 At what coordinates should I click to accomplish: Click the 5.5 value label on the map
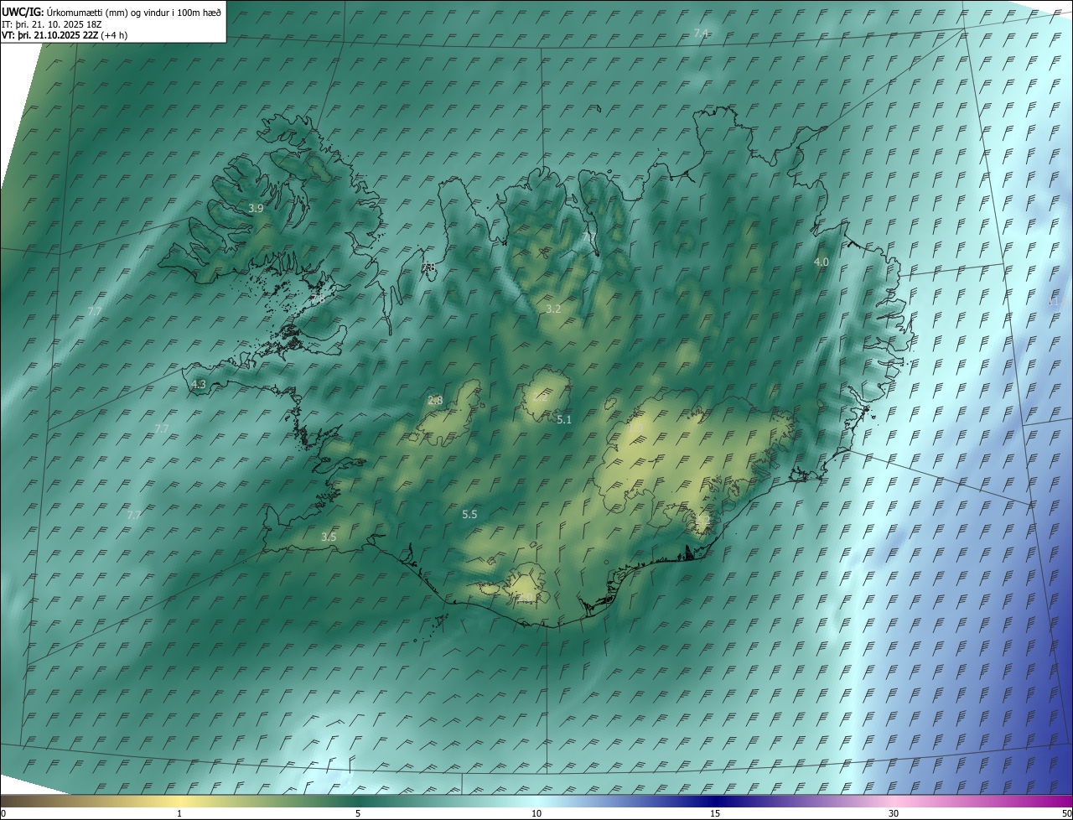click(469, 514)
